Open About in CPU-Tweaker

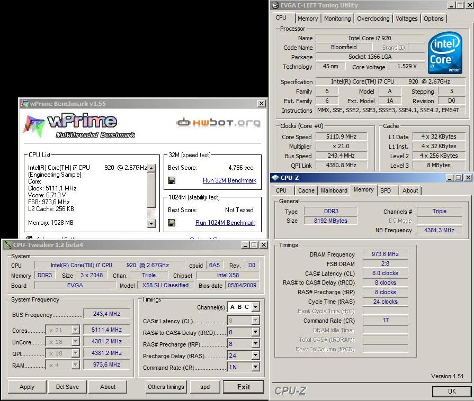coord(108,387)
